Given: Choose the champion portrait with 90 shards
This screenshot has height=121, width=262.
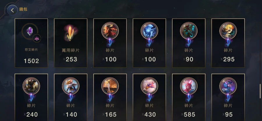Looking at the screenshot, I should click(x=189, y=31).
